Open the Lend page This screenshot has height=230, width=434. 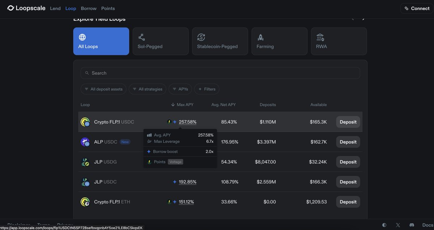55,8
